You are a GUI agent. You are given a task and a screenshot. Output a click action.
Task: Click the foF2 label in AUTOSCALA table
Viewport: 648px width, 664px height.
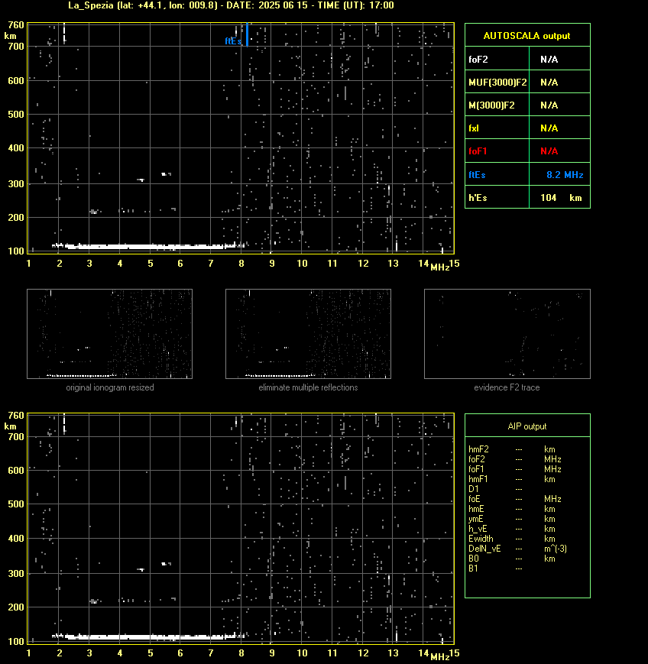pos(478,60)
